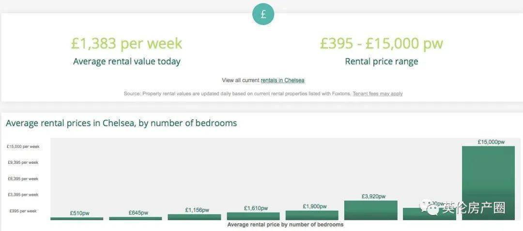Select the £1,156pw bar

(x=195, y=217)
